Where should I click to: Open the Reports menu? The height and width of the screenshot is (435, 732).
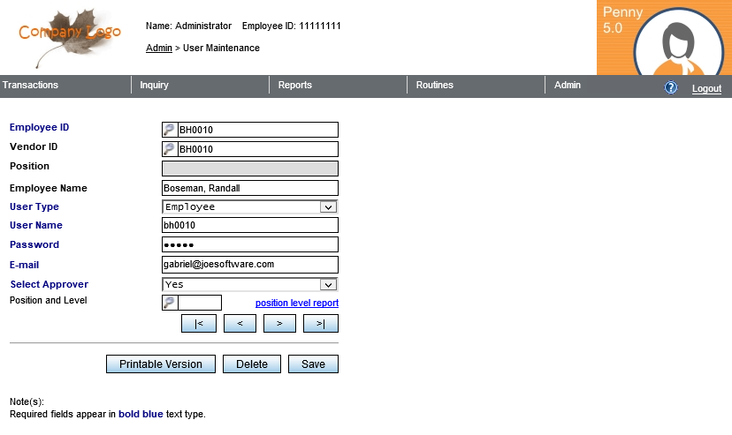(x=294, y=86)
